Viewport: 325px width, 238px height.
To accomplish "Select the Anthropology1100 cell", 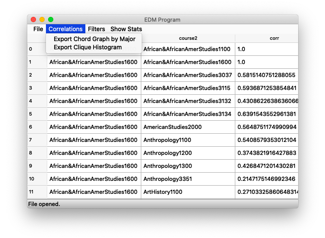I will point(167,140).
